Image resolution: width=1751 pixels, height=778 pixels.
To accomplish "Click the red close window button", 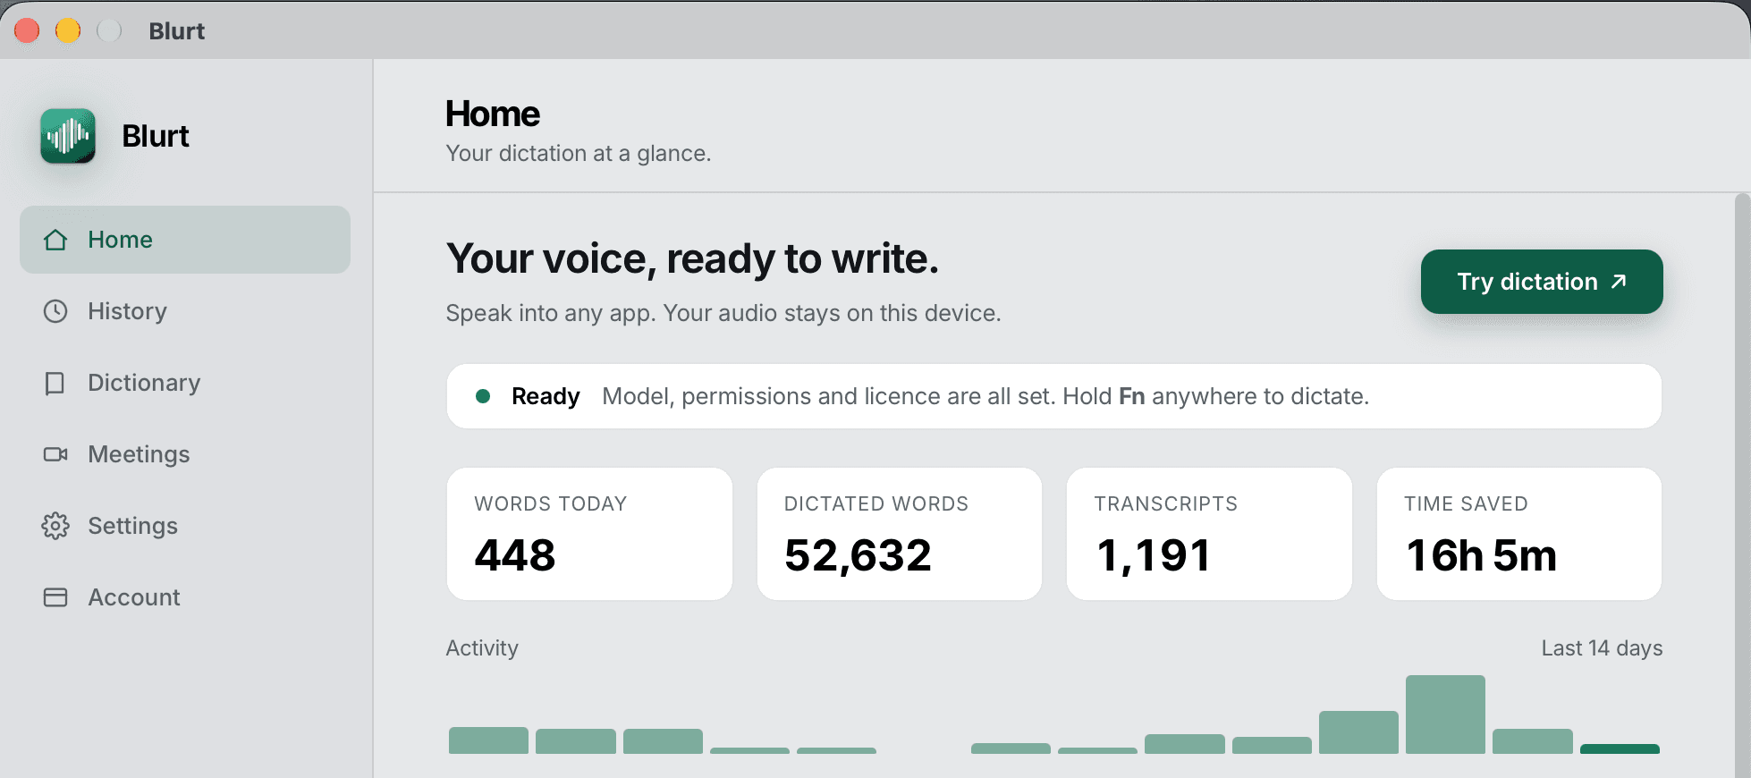I will tap(27, 30).
